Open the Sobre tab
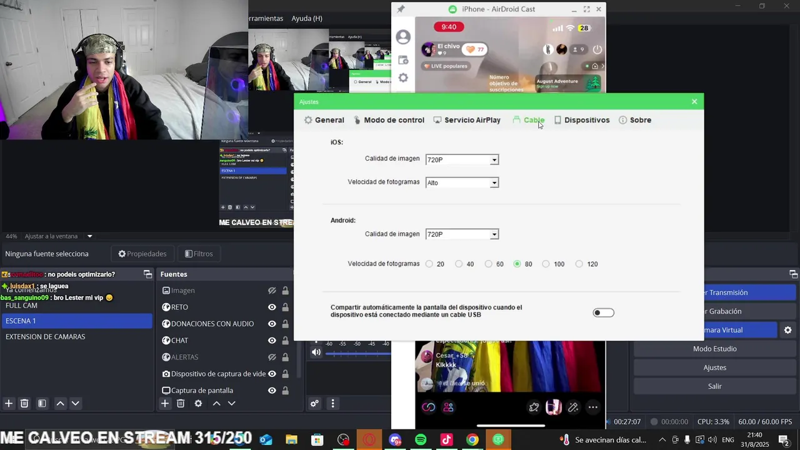800x450 pixels. (x=635, y=120)
